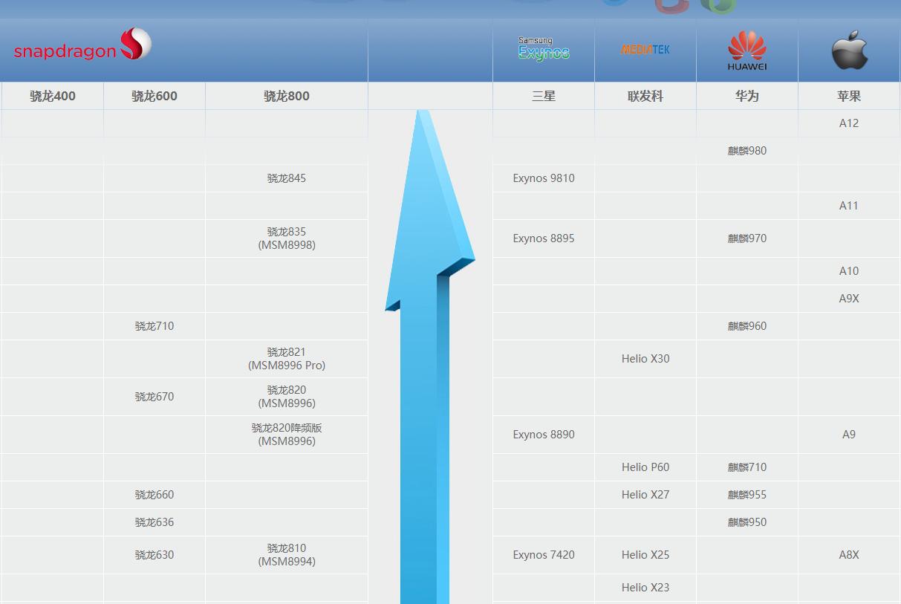Select the A12 chip cell
The image size is (901, 604).
(848, 123)
